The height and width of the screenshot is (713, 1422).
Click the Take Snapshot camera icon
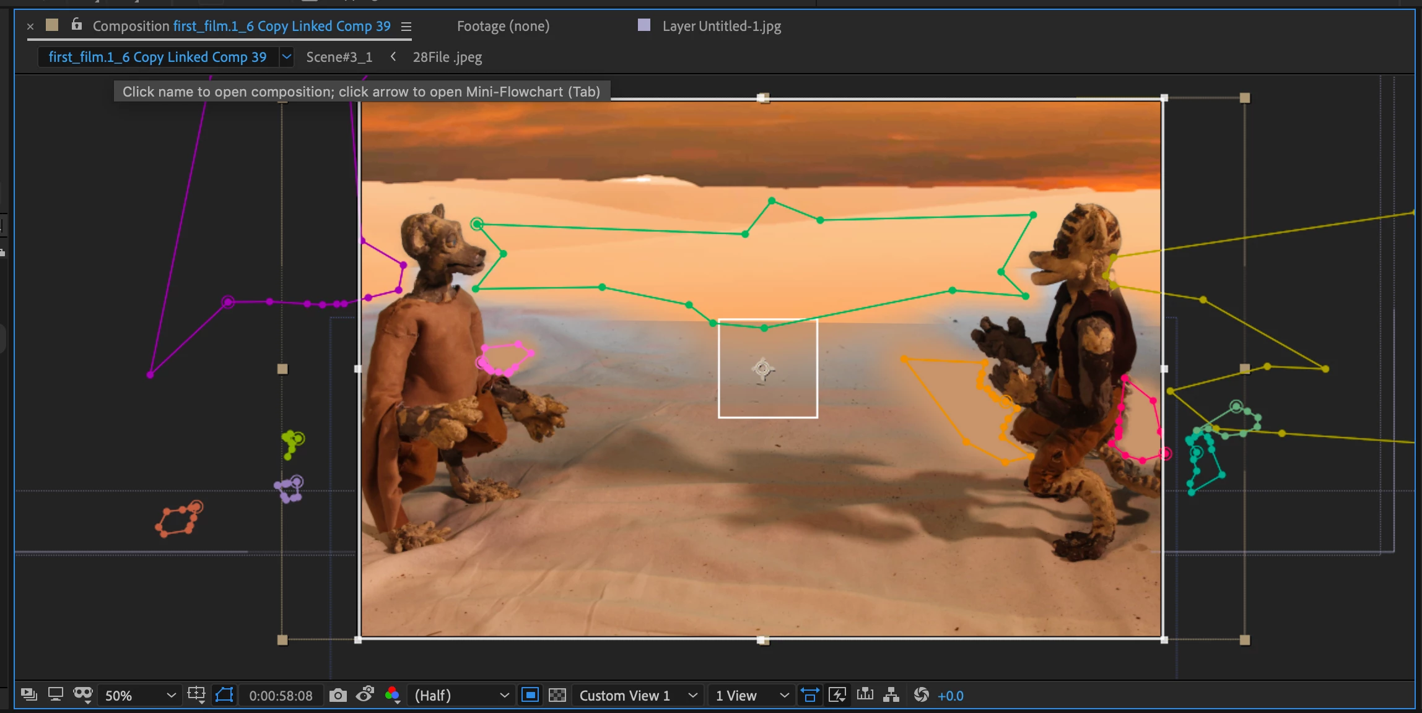(x=338, y=695)
